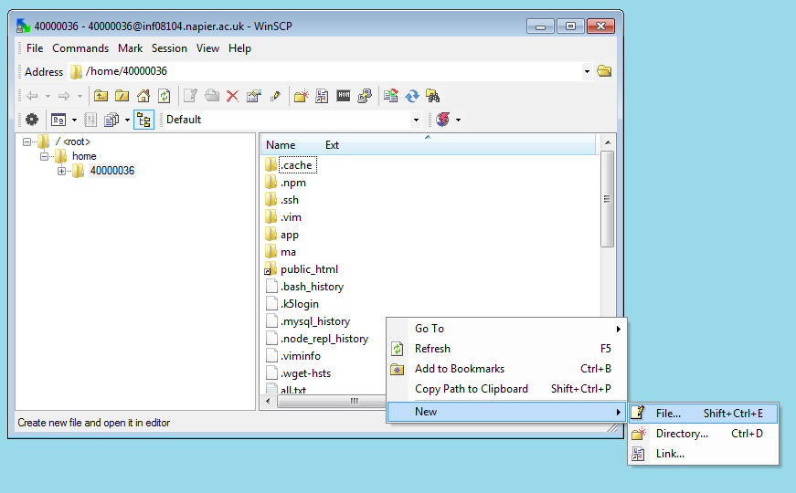Open directory folder icon beside address bar
The height and width of the screenshot is (493, 796).
click(x=604, y=71)
